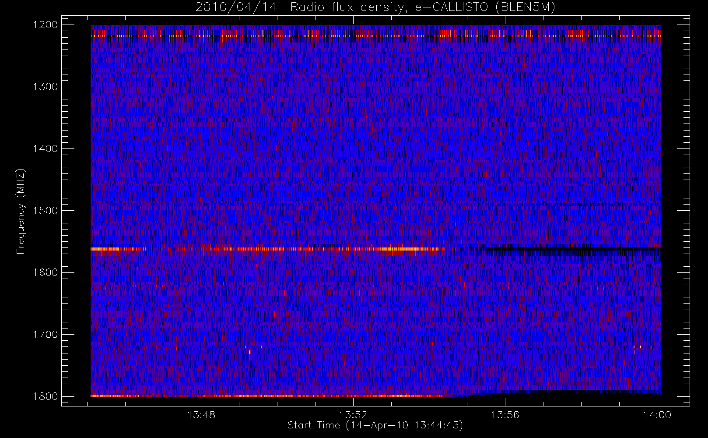Click the 1600 frequency tick label
Screen dimensions: 708x438
coord(46,272)
